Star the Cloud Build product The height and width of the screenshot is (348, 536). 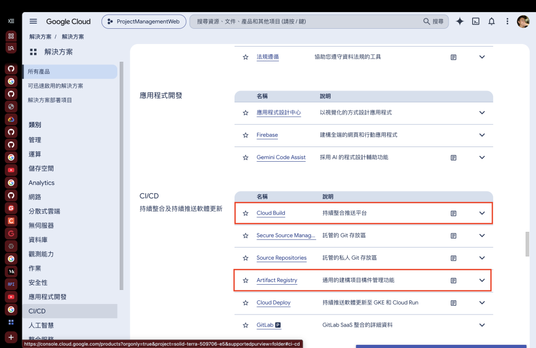coord(245,214)
